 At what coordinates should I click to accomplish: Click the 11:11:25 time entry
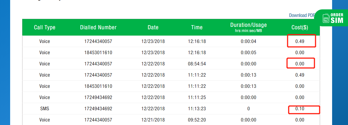tap(197, 97)
